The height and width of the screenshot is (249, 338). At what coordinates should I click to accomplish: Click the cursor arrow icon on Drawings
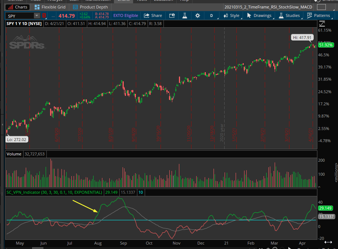pos(249,15)
